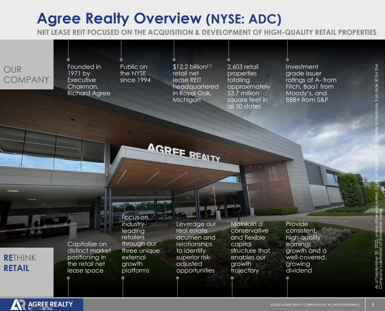Click the Agree Realty AR logo icon
Screen dimensions: 385x311
(18, 305)
